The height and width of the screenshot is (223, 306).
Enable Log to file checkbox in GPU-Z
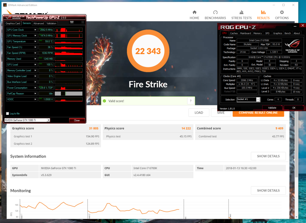[7, 114]
